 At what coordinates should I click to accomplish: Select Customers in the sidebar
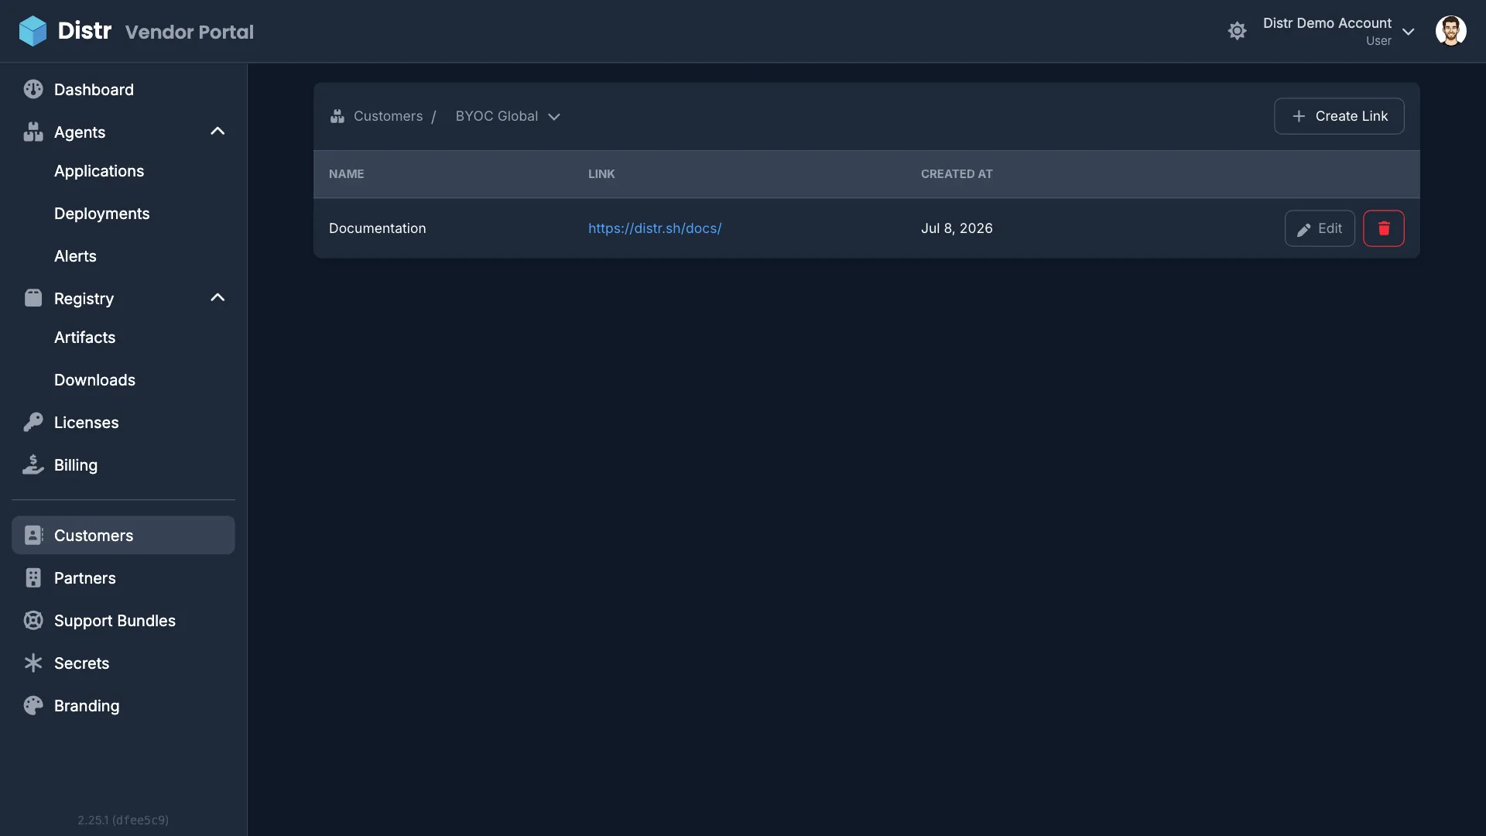point(123,535)
